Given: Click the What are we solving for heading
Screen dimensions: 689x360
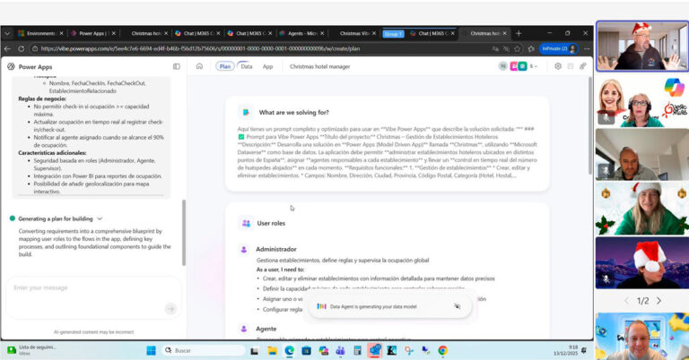Looking at the screenshot, I should pyautogui.click(x=293, y=112).
